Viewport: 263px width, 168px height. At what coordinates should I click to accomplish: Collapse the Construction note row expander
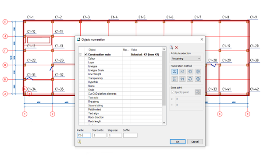tap(81, 54)
